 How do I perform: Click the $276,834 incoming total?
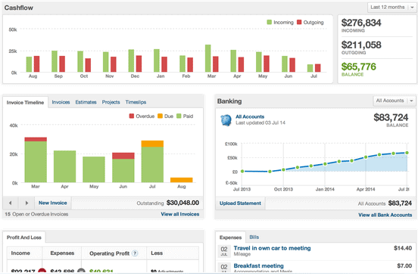[361, 23]
